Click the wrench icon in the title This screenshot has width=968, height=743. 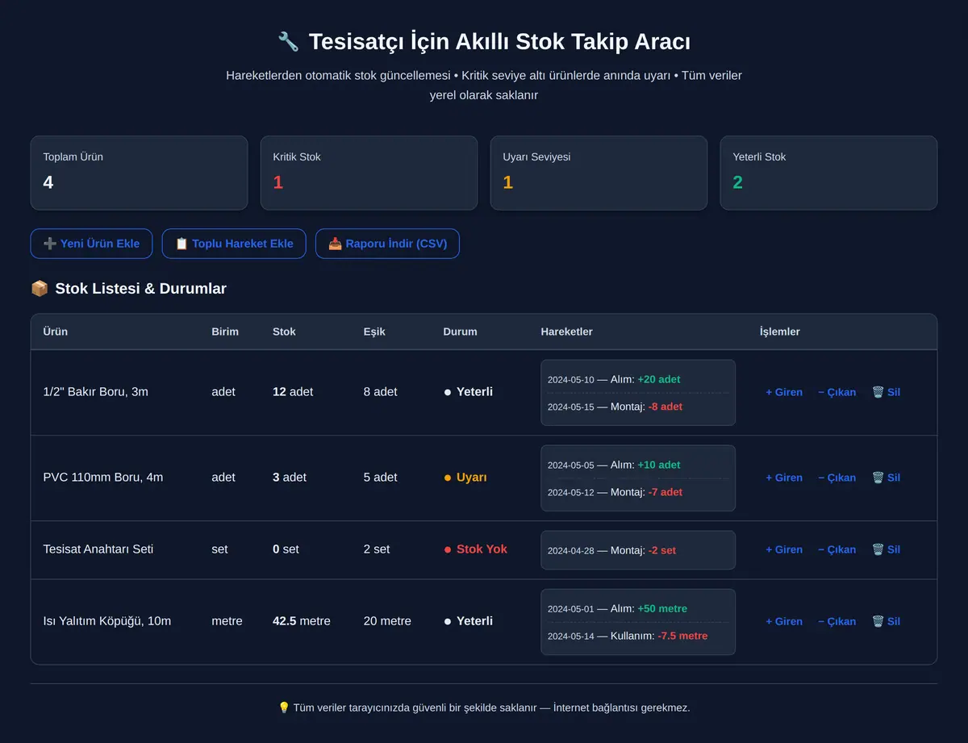coord(288,41)
